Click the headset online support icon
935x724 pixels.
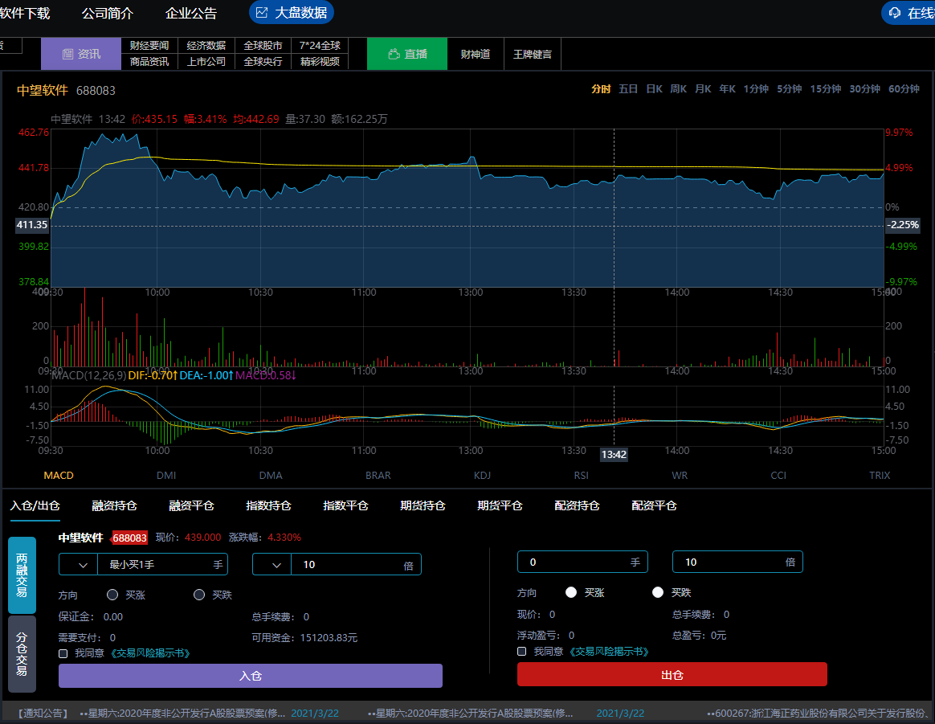click(x=895, y=13)
